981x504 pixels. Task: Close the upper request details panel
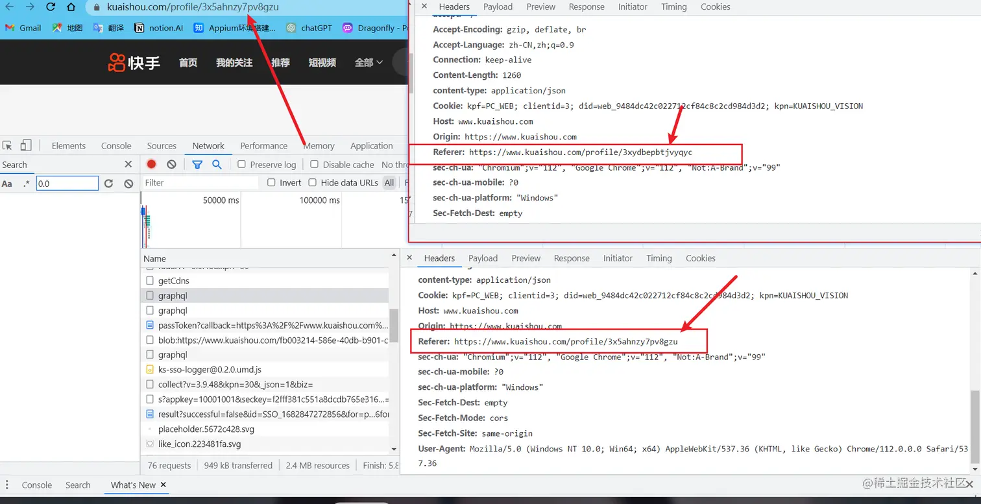[424, 6]
